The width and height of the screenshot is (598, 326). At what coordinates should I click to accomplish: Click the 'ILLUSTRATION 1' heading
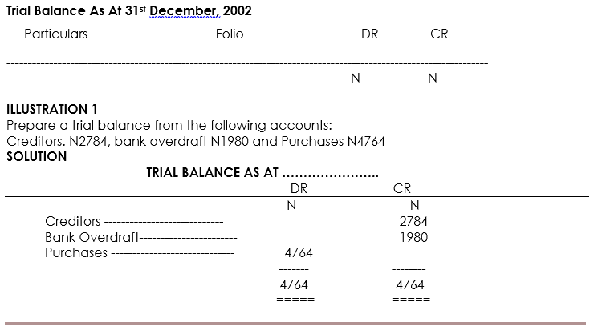point(51,109)
